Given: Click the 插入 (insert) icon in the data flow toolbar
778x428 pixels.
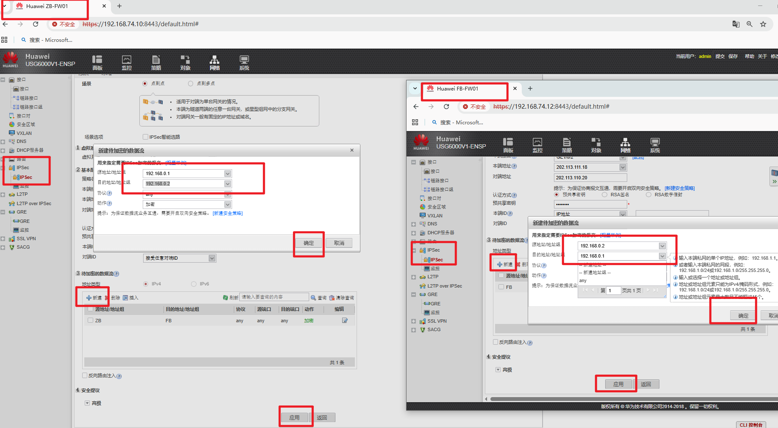Looking at the screenshot, I should (x=126, y=298).
